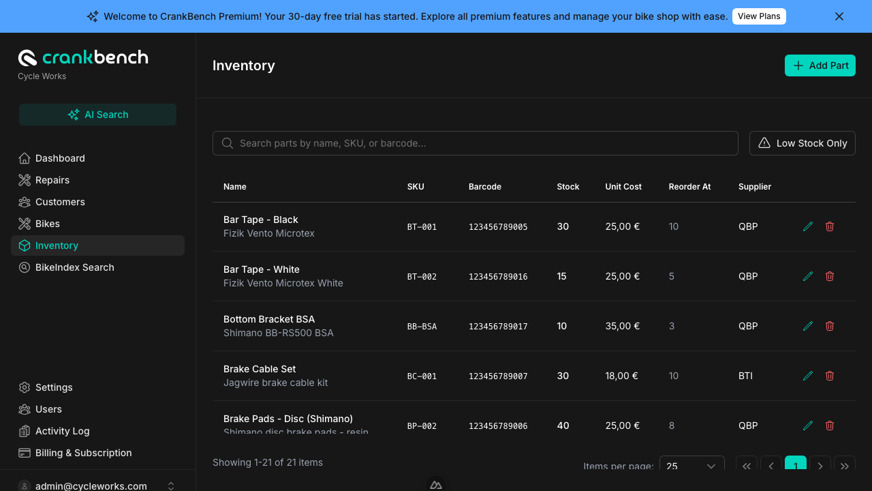Click the Add Part button
This screenshot has width=872, height=491.
tap(820, 65)
